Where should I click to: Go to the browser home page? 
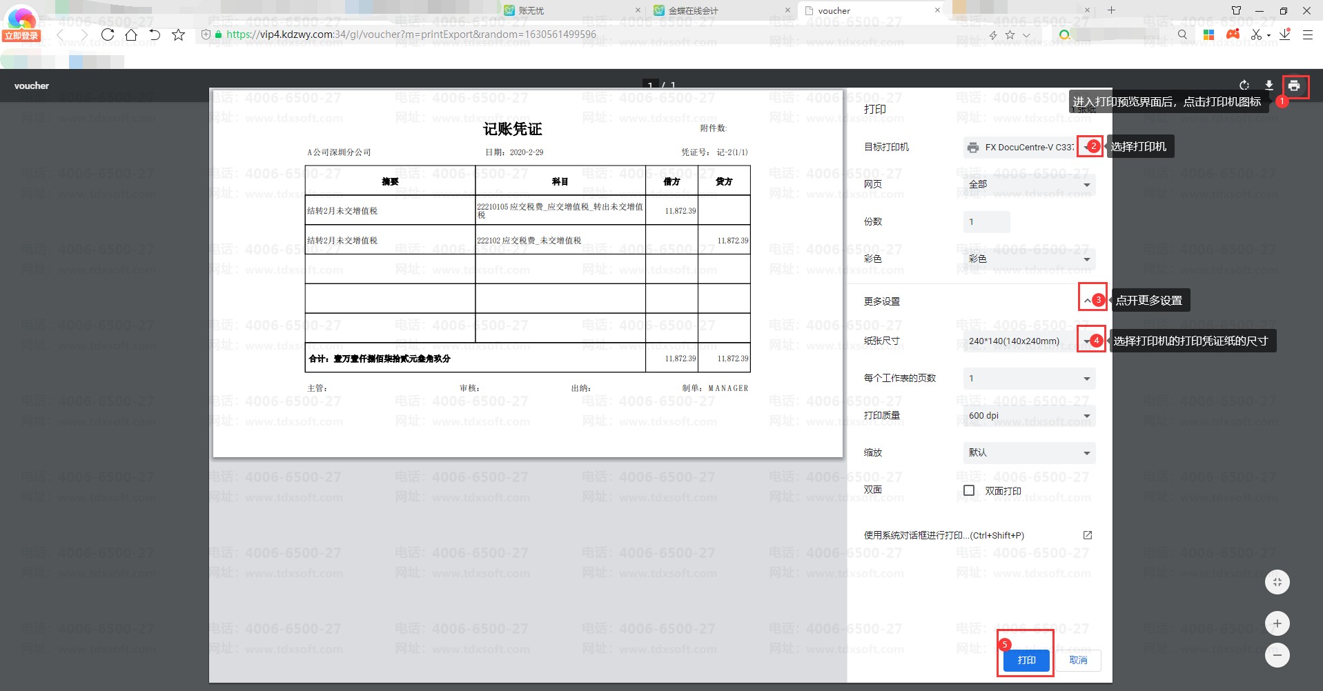pyautogui.click(x=131, y=34)
